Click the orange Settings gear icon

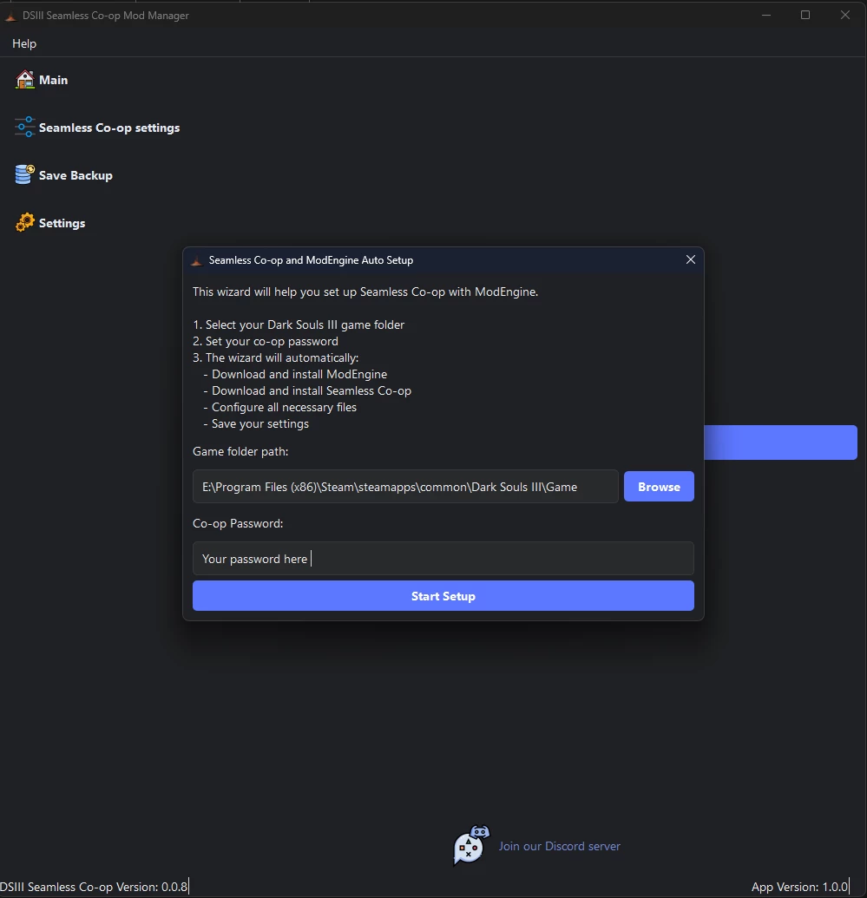tap(24, 222)
